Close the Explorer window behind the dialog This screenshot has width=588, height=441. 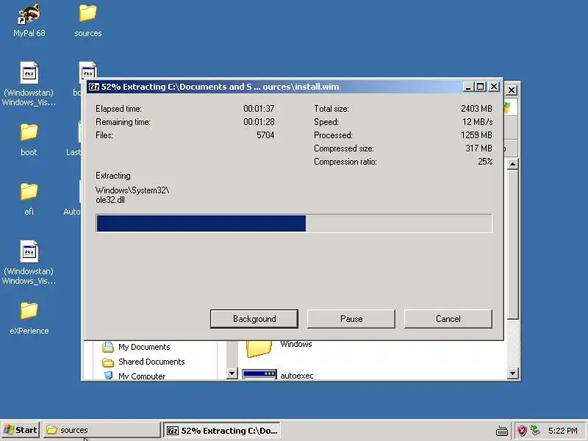(511, 90)
